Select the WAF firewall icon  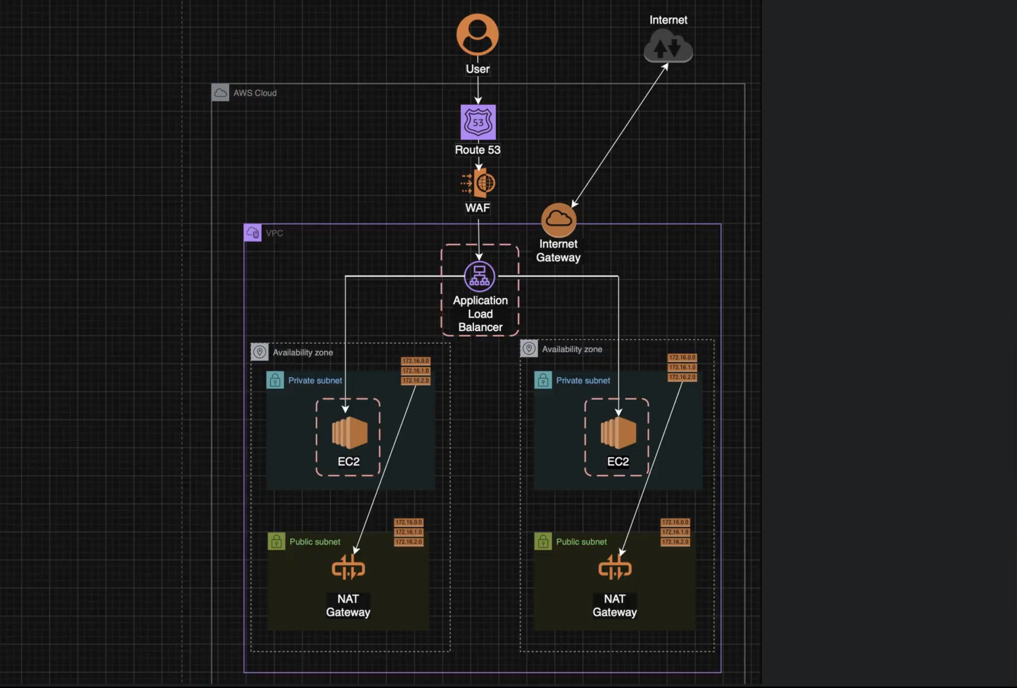(478, 183)
